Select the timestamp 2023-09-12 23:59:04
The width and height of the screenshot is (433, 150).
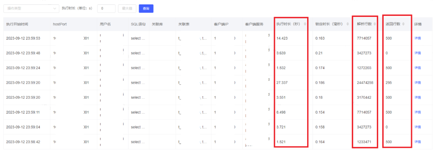click(x=23, y=127)
